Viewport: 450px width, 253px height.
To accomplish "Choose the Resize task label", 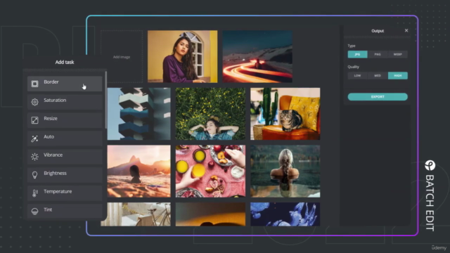I will tap(51, 119).
